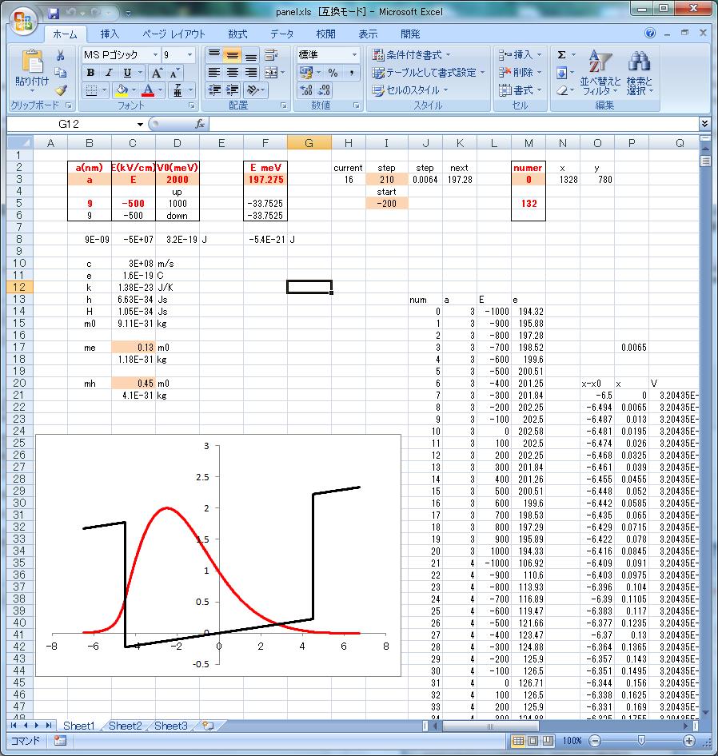Click the Format Painter brush icon
Viewport: 718px width, 756px height.
61,90
